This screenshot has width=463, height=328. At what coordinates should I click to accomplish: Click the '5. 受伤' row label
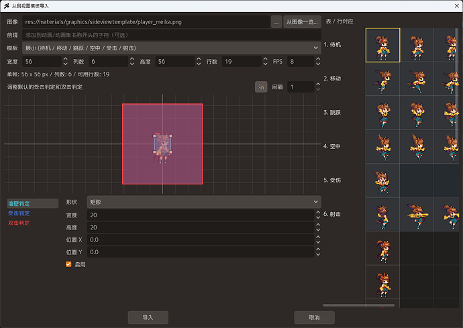point(332,180)
